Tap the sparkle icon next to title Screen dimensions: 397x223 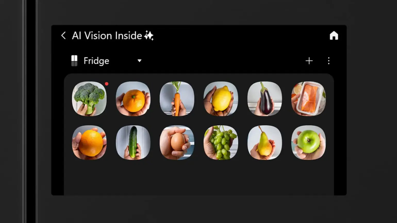(149, 36)
